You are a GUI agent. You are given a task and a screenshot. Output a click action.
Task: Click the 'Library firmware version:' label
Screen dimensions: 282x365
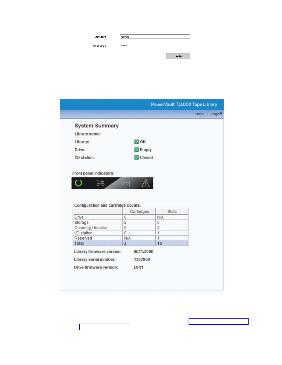98,252
